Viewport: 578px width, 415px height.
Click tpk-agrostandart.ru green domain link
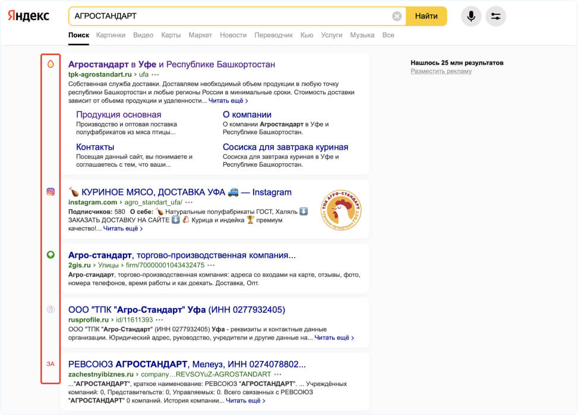(x=100, y=74)
